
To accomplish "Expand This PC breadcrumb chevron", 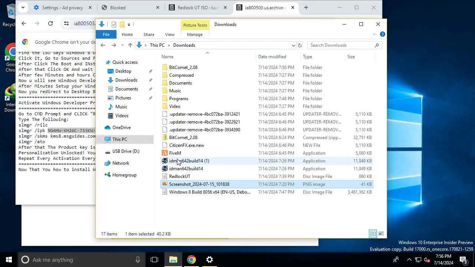I will click(x=169, y=45).
